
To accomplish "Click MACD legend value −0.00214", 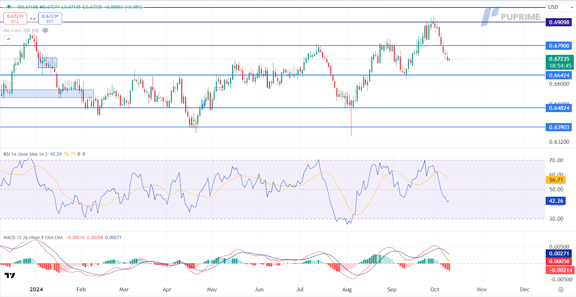I will point(75,237).
